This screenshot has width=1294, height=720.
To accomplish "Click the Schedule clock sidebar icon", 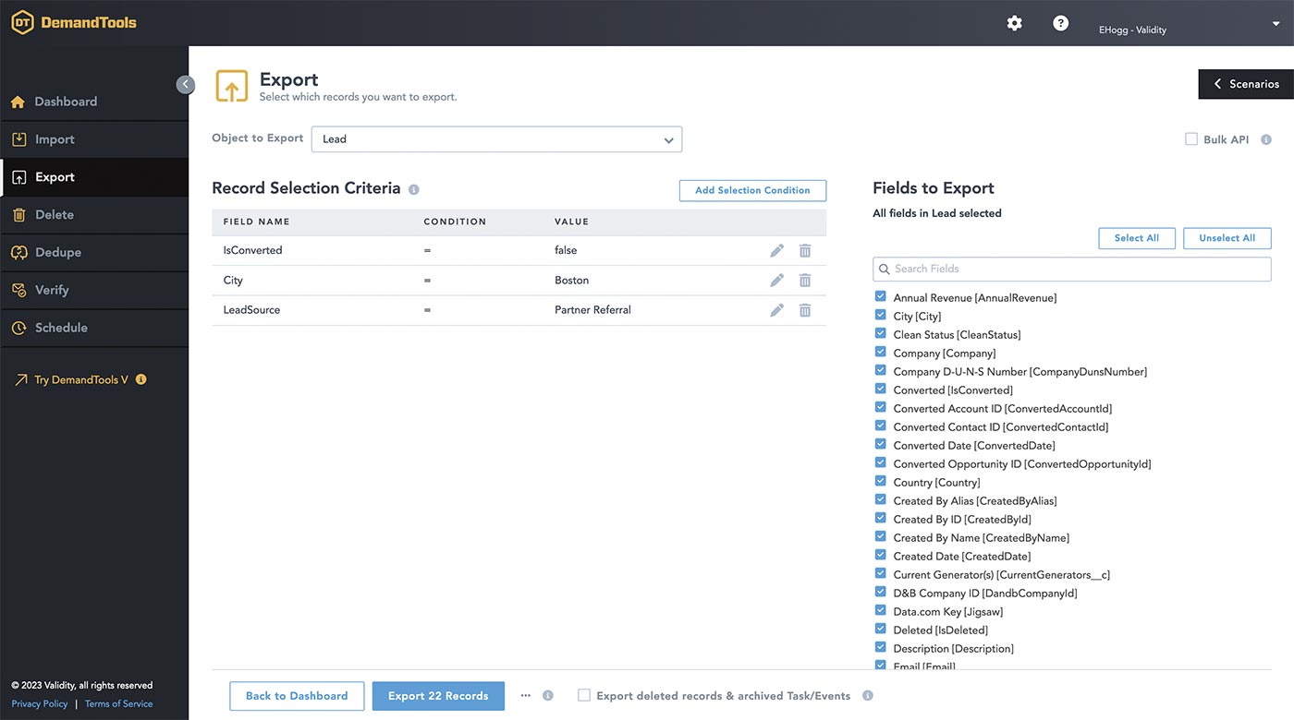I will tap(18, 328).
